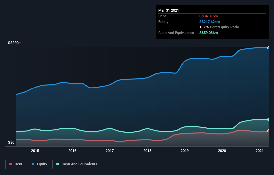Click the blue Equity end-point marker
Screen dimensions: 274x175
click(x=268, y=48)
